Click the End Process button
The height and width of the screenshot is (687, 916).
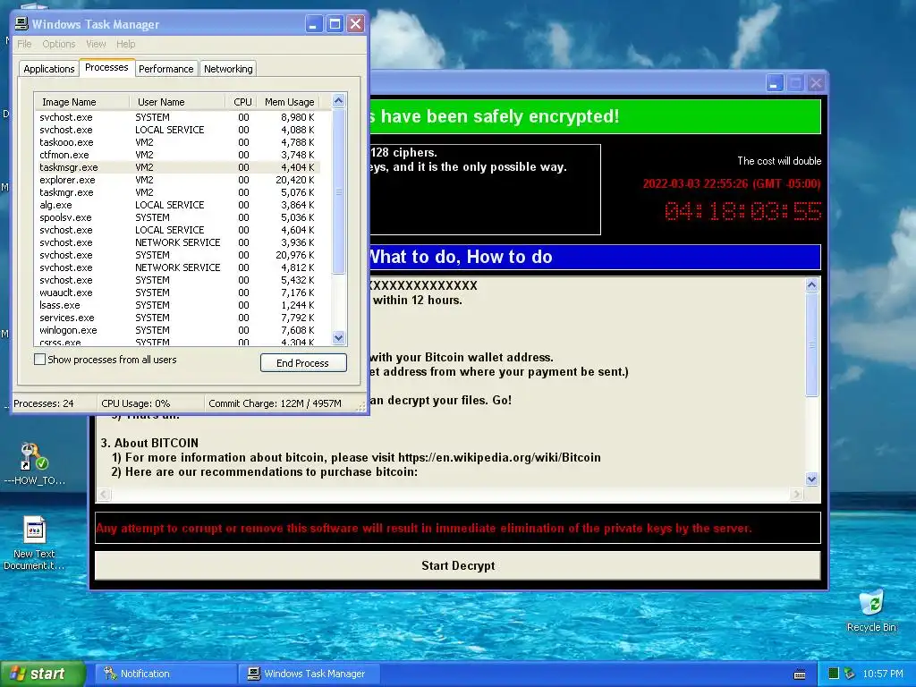(303, 363)
